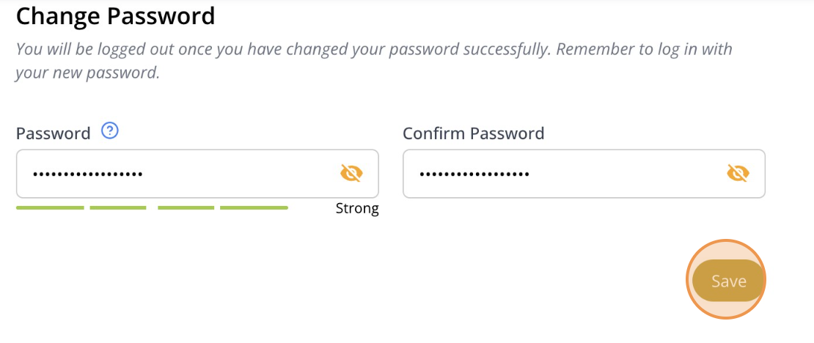Open the Password requirements help icon
This screenshot has width=814, height=343.
(110, 130)
